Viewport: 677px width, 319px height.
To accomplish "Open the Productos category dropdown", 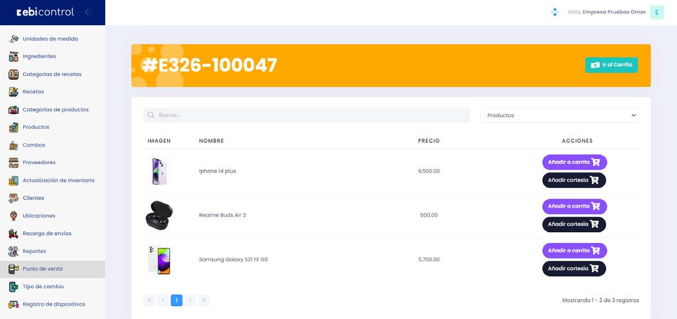I will pyautogui.click(x=560, y=115).
